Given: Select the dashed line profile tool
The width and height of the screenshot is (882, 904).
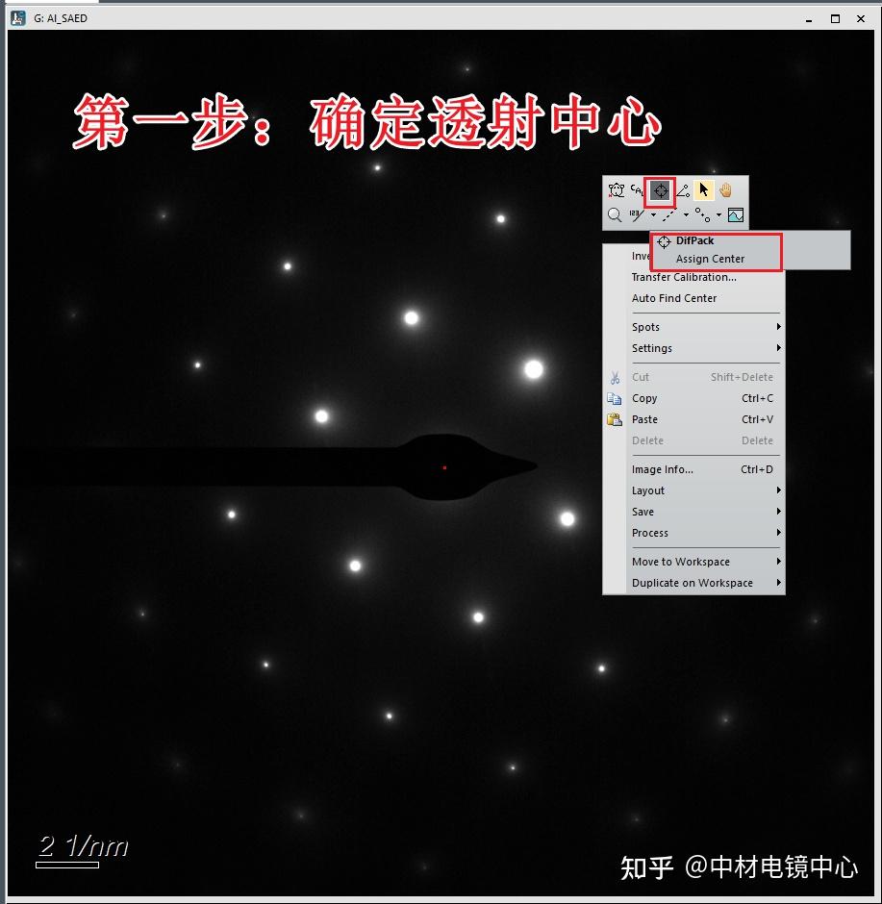Looking at the screenshot, I should pyautogui.click(x=669, y=215).
